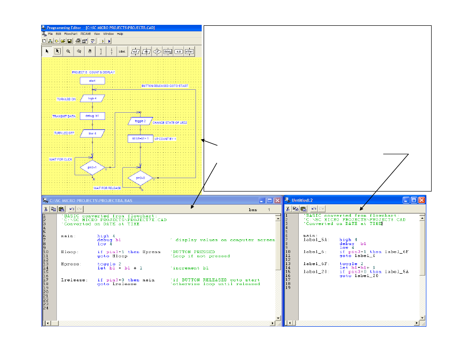
Task: Click the Options icon beside Print
Action: click(85, 41)
